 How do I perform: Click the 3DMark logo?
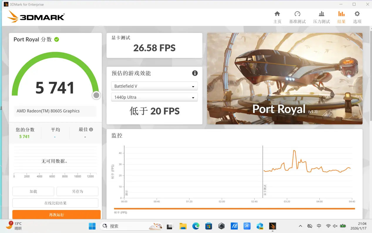[x=36, y=16]
